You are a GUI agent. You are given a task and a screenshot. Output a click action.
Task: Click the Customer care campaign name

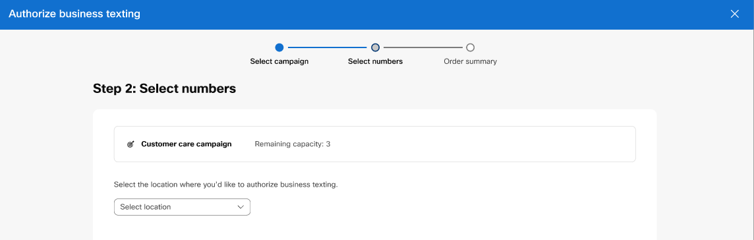[186, 144]
